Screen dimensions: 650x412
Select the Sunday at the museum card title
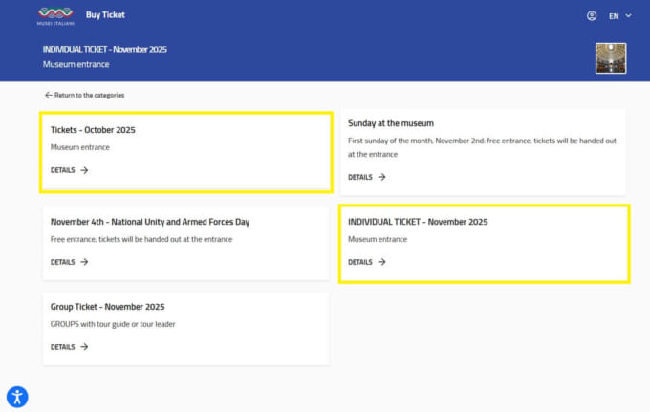pos(390,123)
